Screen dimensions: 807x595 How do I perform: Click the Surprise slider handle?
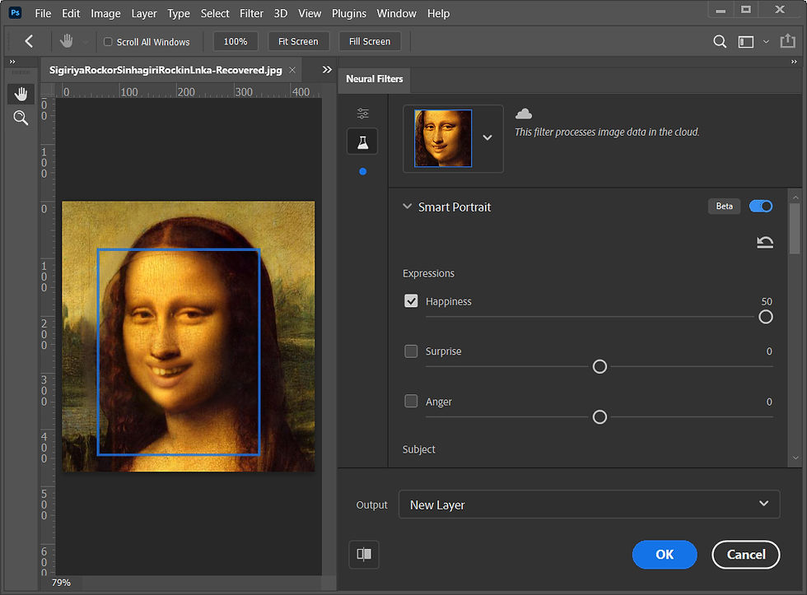click(599, 367)
